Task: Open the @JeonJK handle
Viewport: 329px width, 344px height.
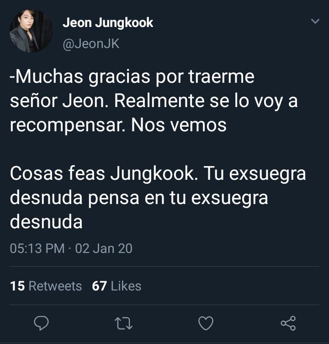Action: (91, 43)
